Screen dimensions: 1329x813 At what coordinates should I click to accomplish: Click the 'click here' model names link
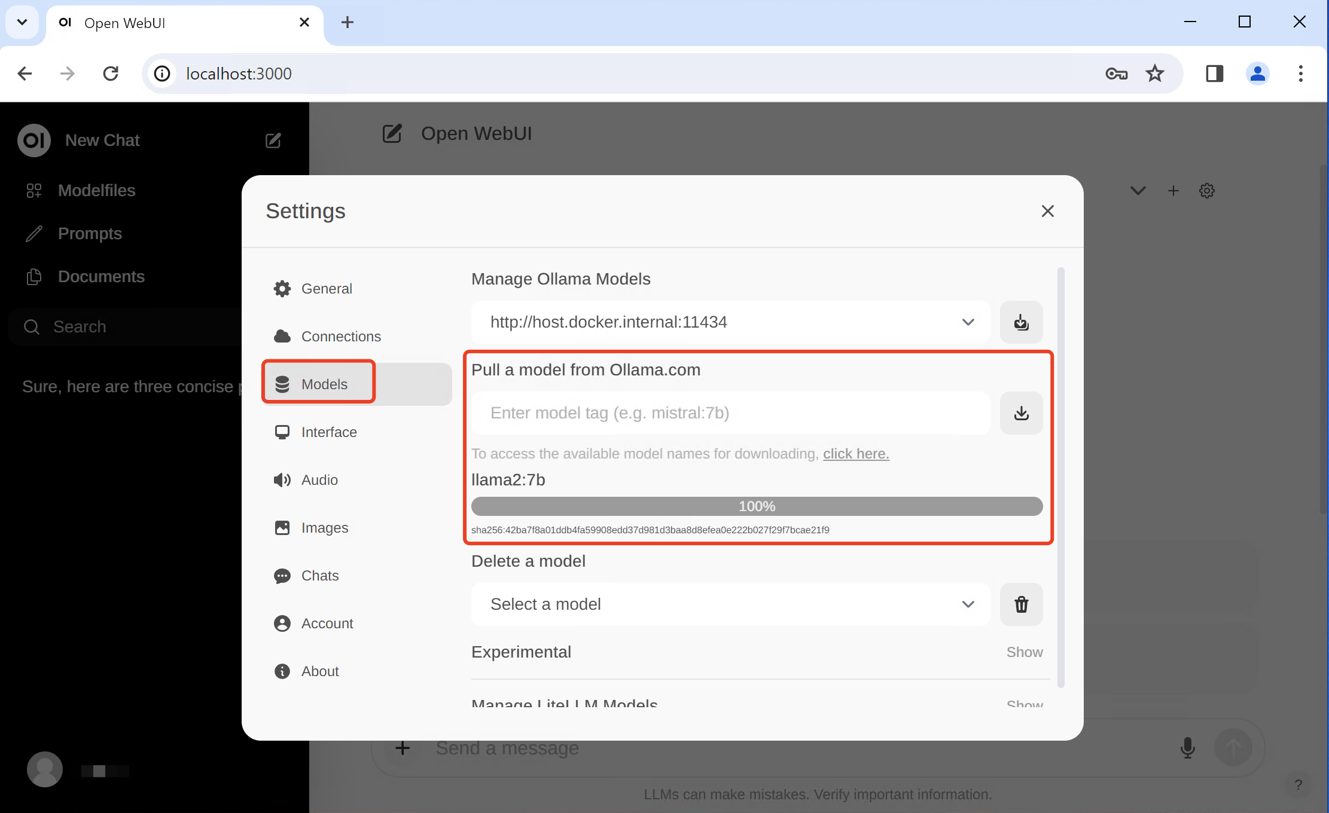[855, 454]
